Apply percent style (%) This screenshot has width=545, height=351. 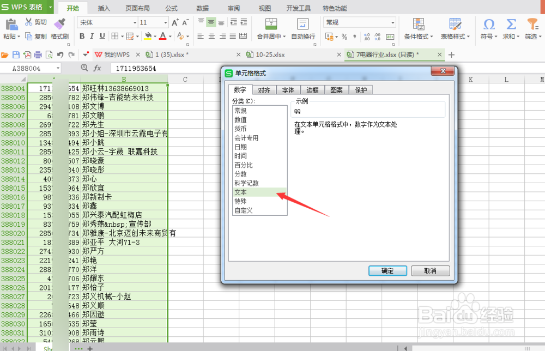tap(344, 37)
